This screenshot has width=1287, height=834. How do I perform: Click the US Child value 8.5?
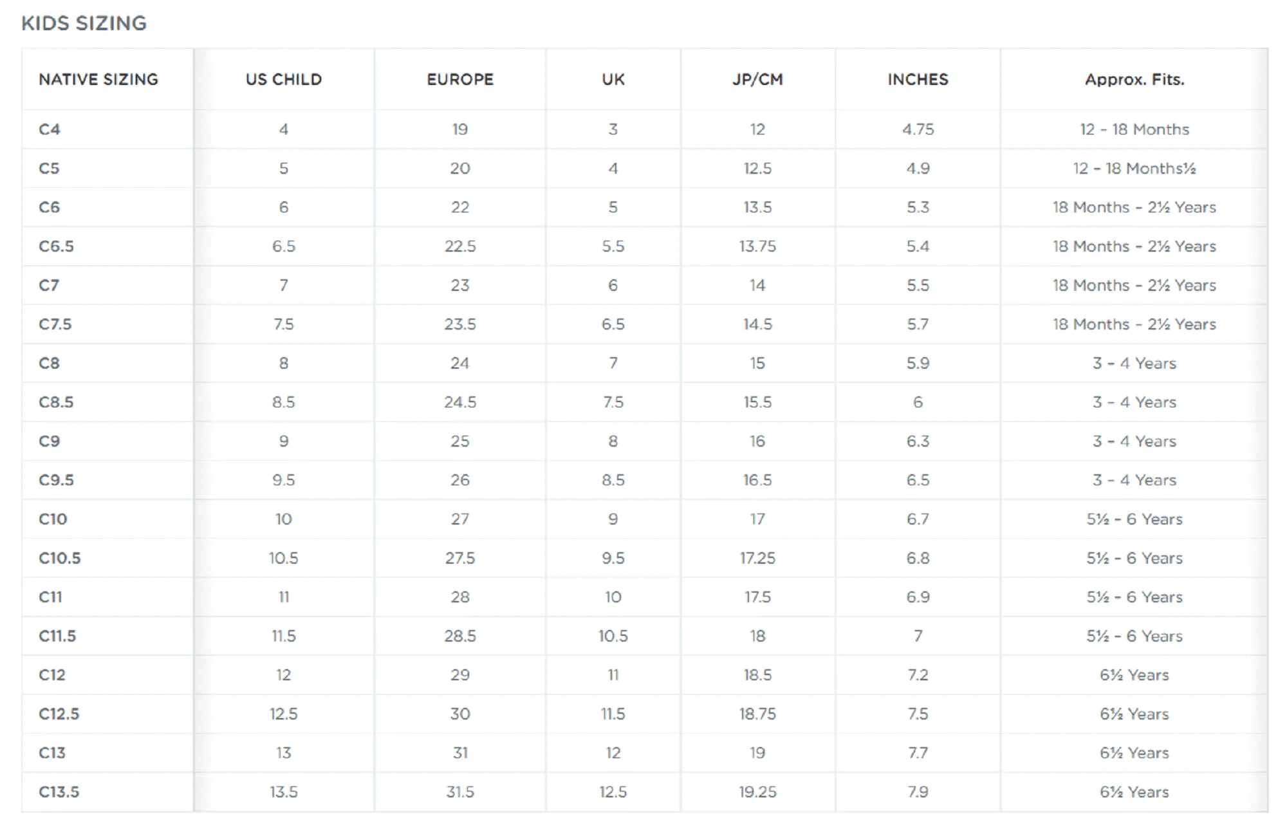(x=284, y=402)
